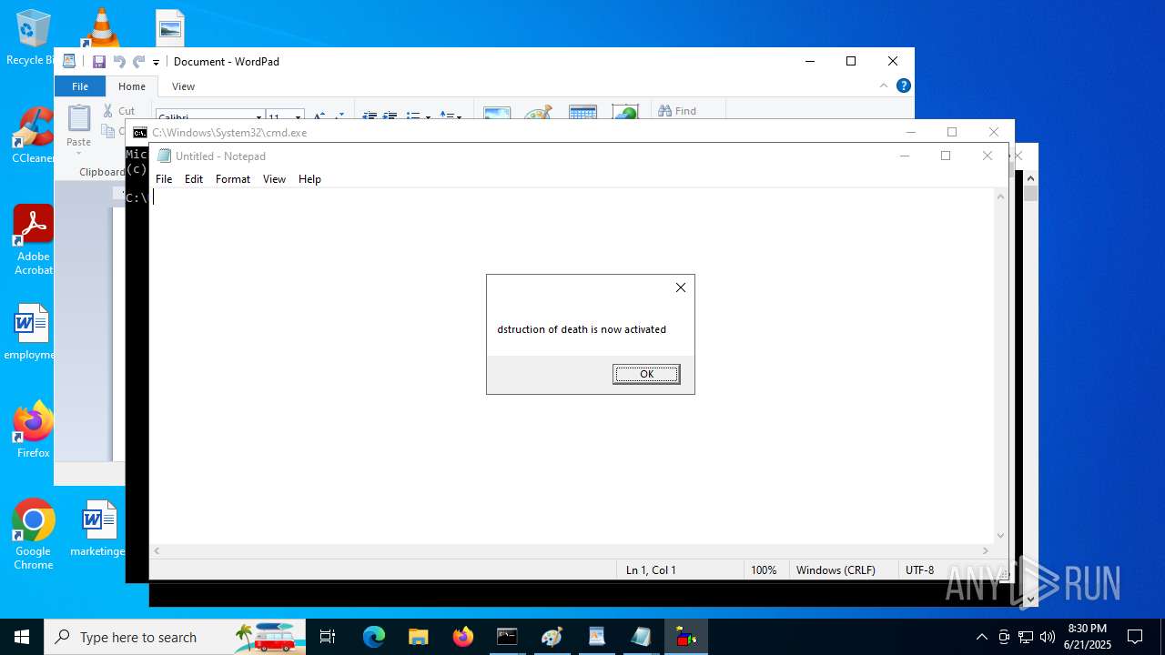Click the WordPad Date and time icon
1165x655 pixels.
point(582,113)
